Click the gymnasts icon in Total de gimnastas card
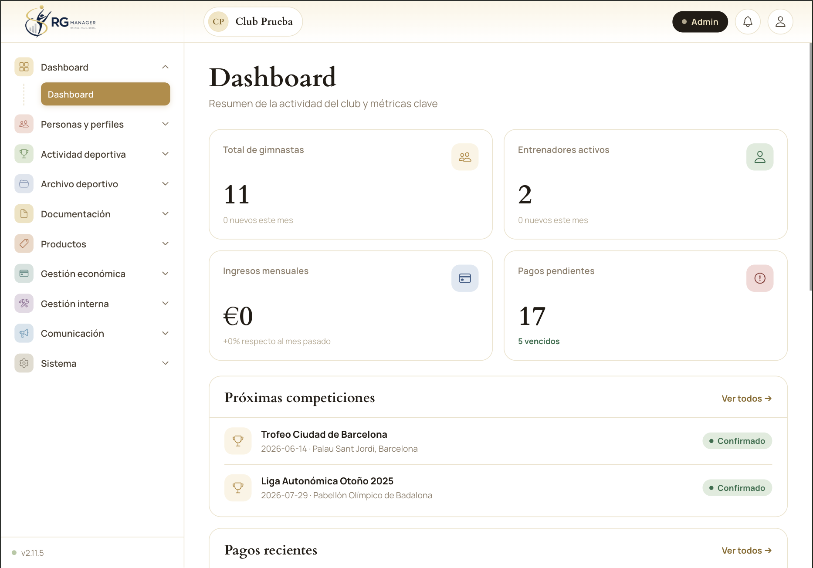The width and height of the screenshot is (813, 568). pos(465,157)
